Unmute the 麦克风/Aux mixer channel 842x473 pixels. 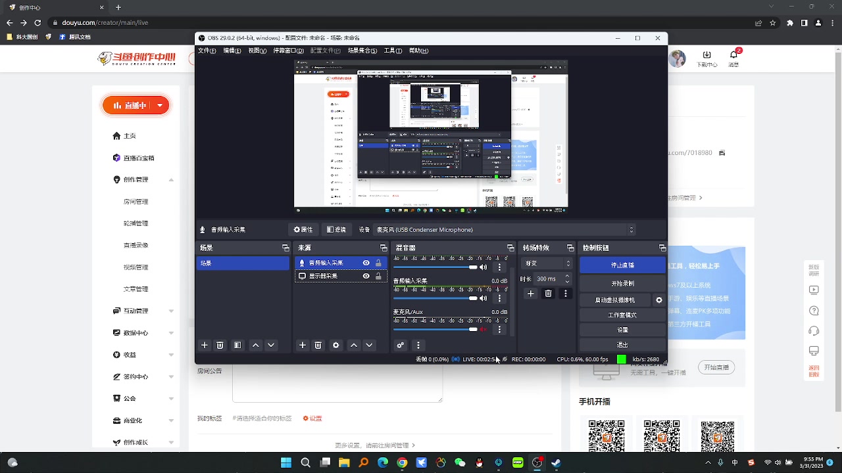point(483,329)
